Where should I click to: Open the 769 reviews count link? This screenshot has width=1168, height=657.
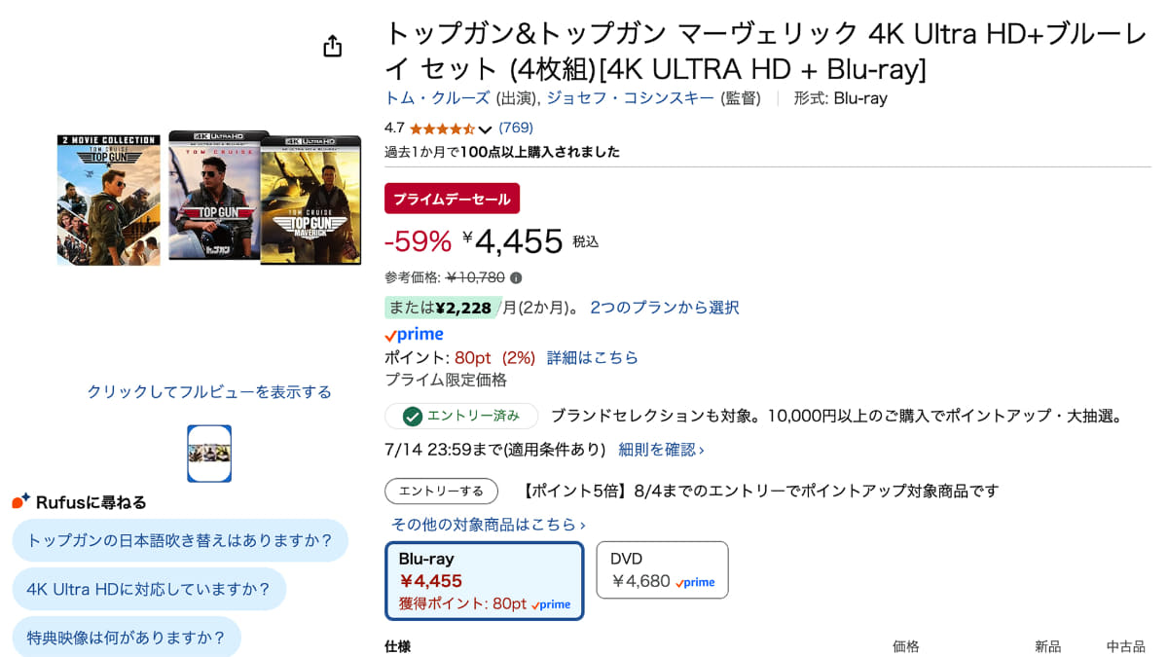pos(516,128)
